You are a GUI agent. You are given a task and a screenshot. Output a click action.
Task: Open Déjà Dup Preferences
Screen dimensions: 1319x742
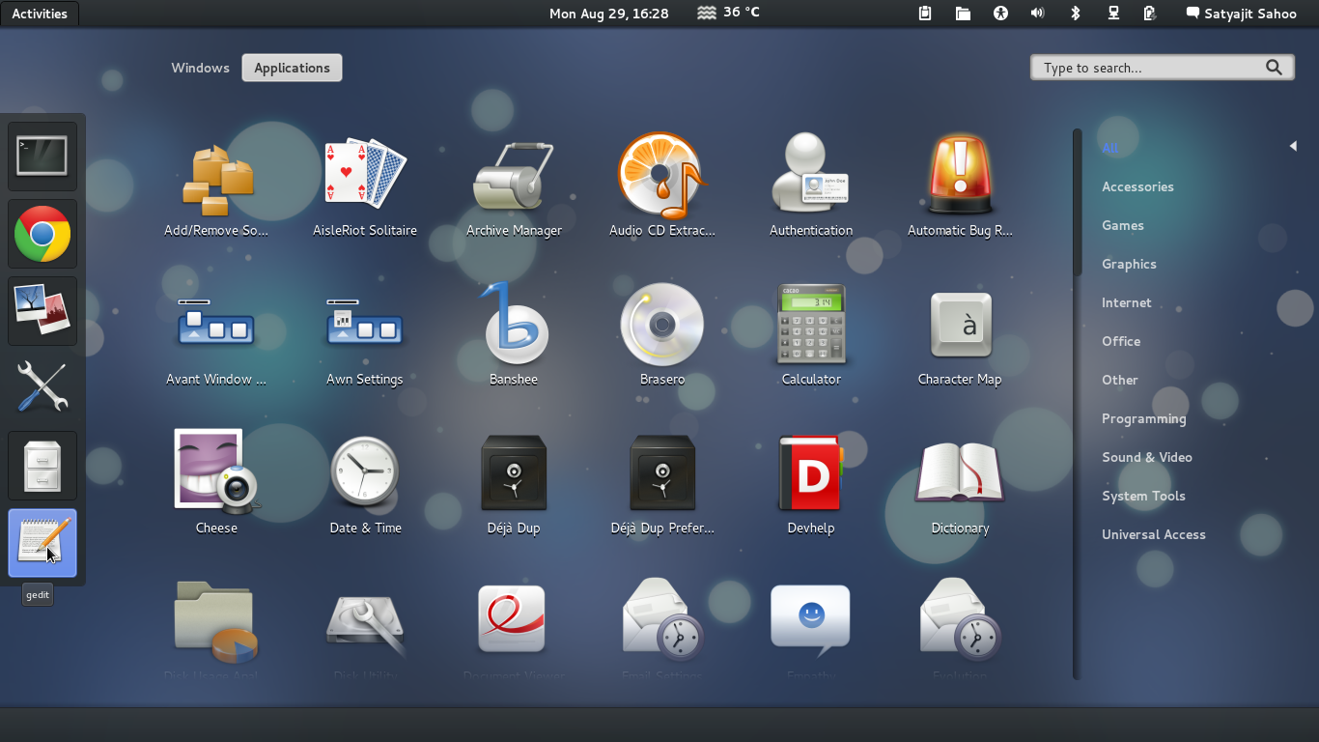pos(662,483)
